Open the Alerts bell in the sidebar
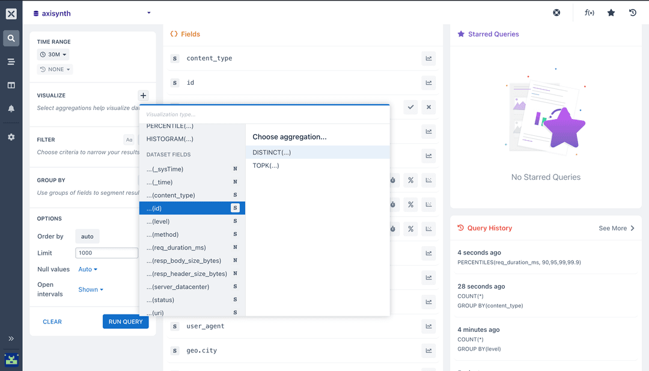649x371 pixels. click(x=11, y=108)
